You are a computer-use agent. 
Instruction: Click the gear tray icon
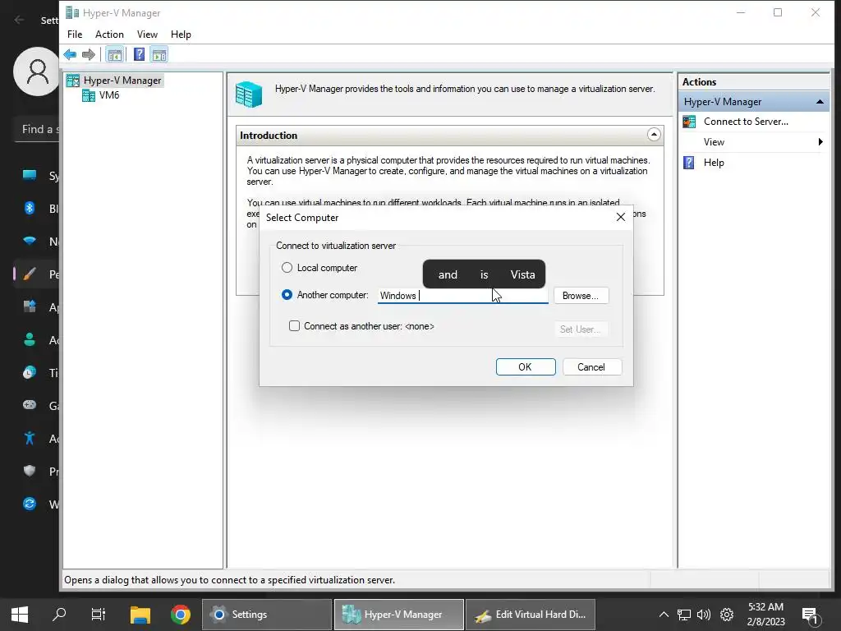point(727,615)
